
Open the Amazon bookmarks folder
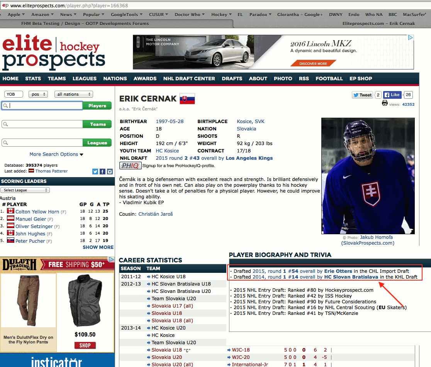[42, 15]
